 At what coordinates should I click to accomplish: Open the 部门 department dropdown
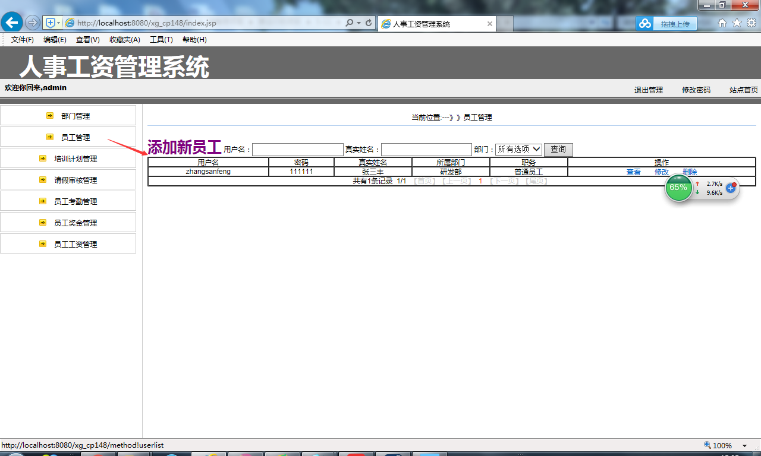[519, 149]
